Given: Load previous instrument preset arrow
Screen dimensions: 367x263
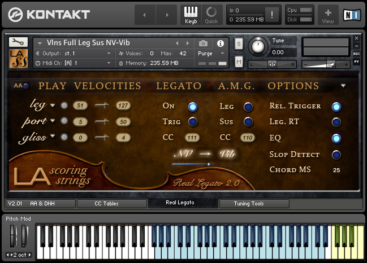Looking at the screenshot, I should 177,43.
